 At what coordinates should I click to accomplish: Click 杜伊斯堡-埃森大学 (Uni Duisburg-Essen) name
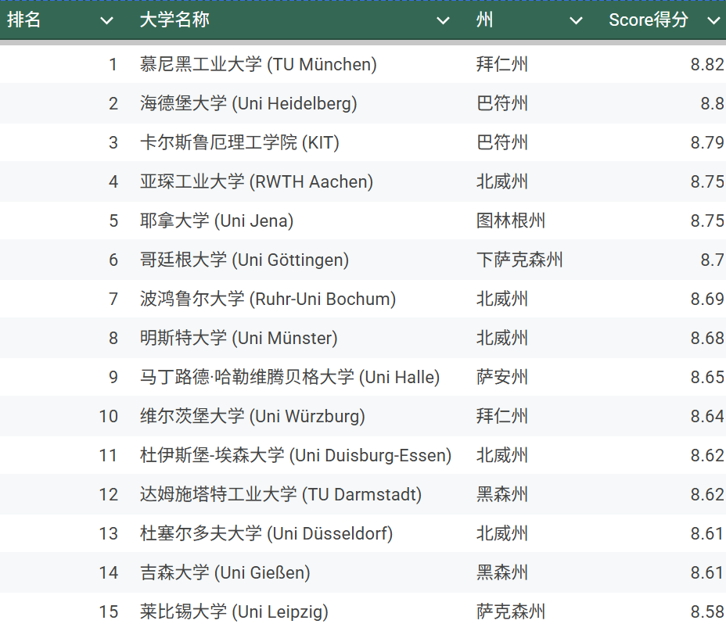(296, 455)
